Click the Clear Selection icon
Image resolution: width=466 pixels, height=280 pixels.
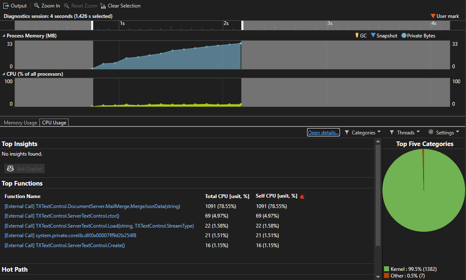tap(103, 5)
